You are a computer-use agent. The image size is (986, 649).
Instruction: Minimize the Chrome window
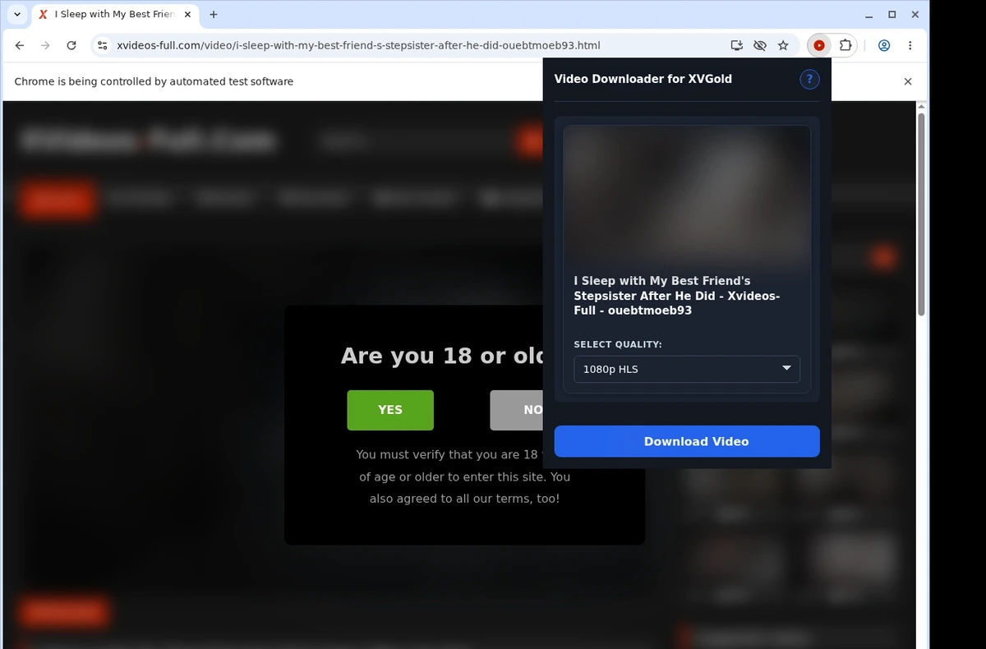click(x=869, y=15)
